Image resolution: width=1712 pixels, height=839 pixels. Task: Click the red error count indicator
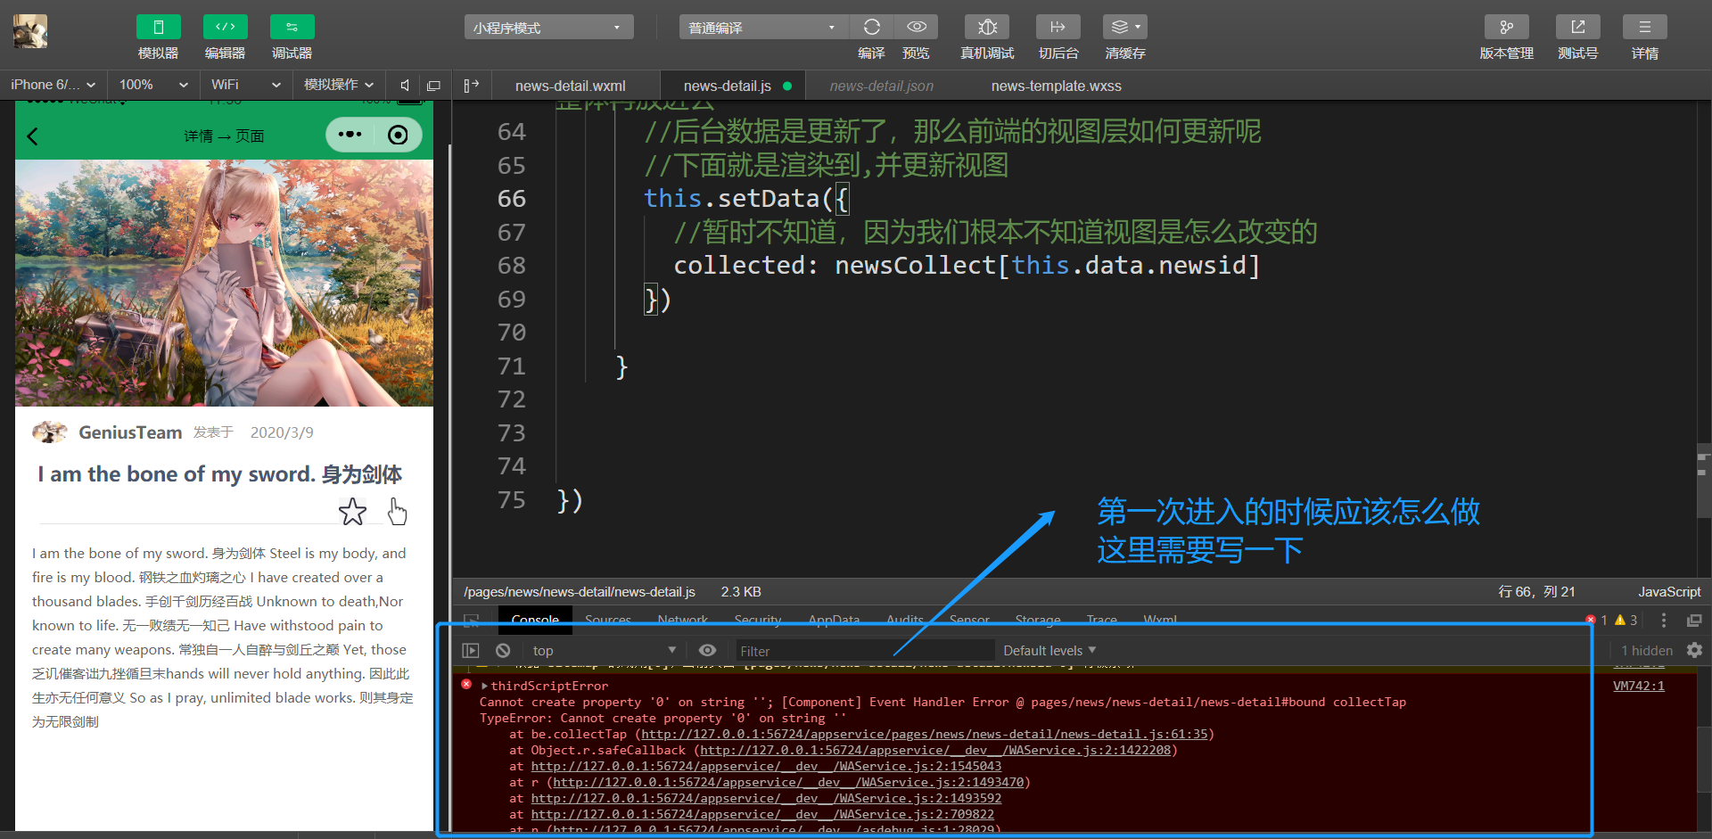tap(1597, 620)
